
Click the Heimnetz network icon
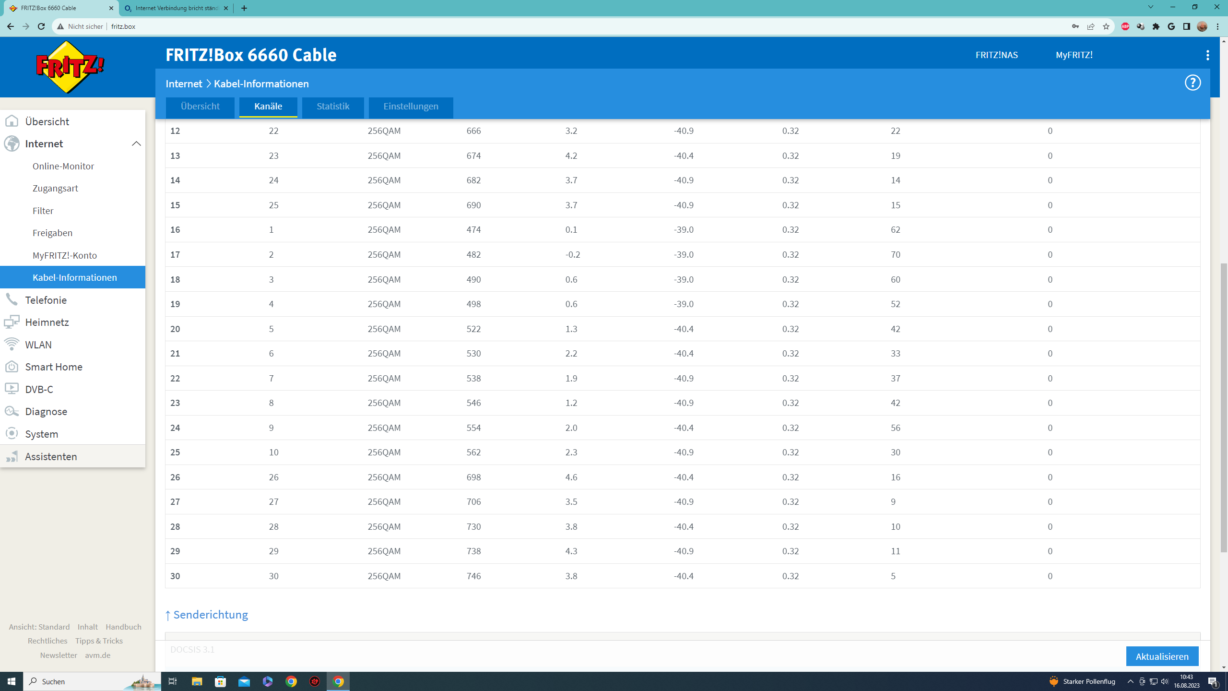tap(12, 322)
